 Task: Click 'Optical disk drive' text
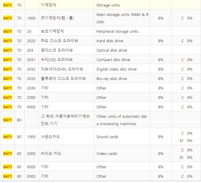112,50
